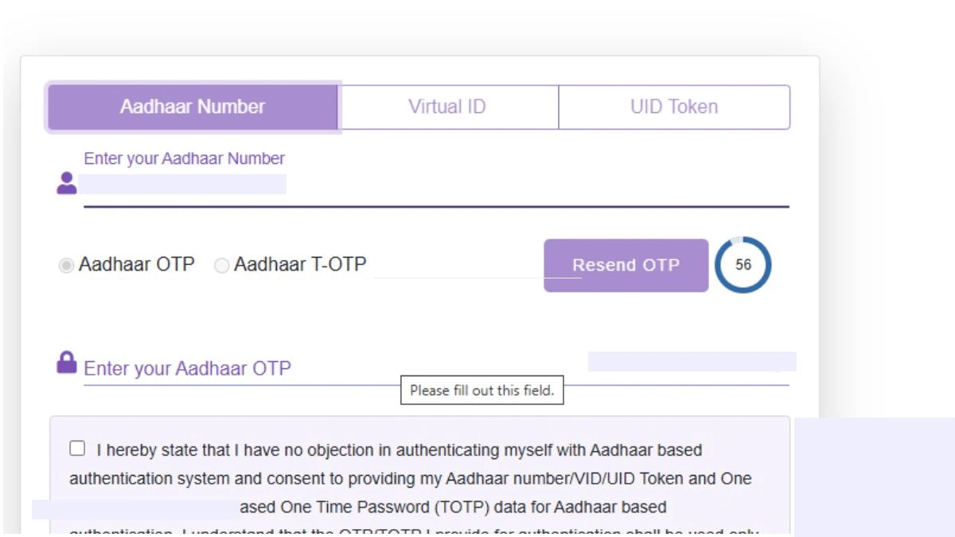This screenshot has height=537, width=955.
Task: Tick the consent checkbox before 'I hereby state'
Action: coord(77,449)
